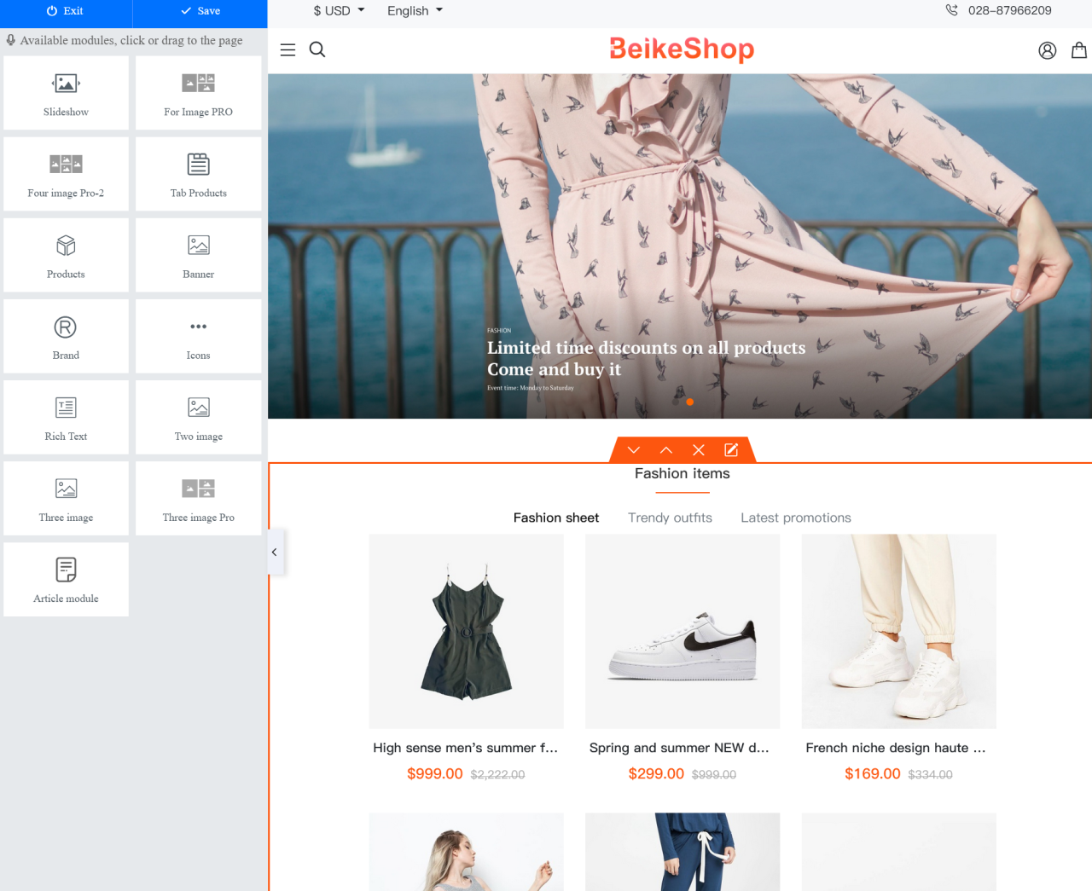Click the white Nike sneaker thumbnail
This screenshot has width=1092, height=891.
click(x=682, y=632)
